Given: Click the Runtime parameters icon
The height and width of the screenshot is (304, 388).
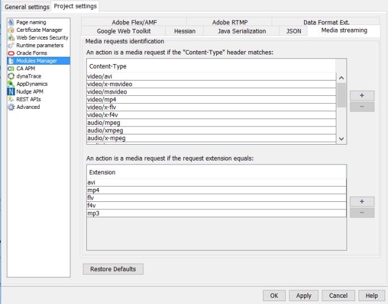Looking at the screenshot, I should click(x=11, y=45).
